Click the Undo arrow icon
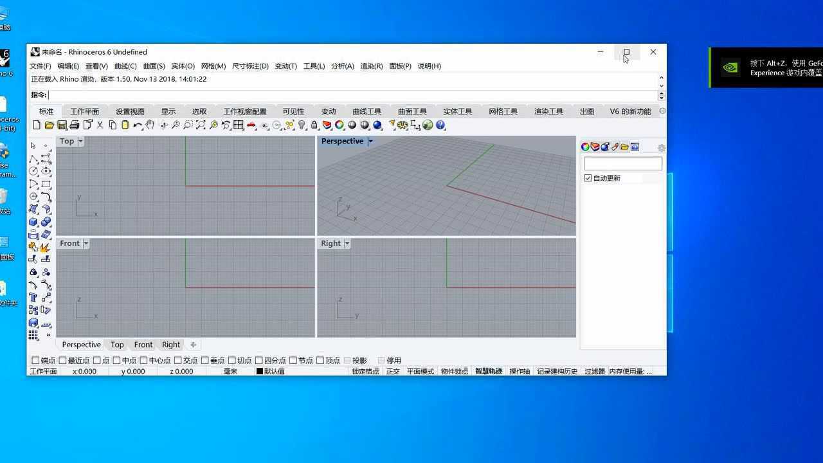Screen dimensions: 823x463 pyautogui.click(x=138, y=125)
